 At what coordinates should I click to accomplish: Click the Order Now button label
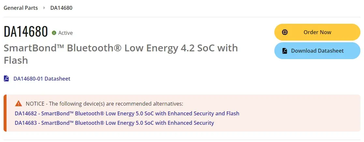pos(317,32)
